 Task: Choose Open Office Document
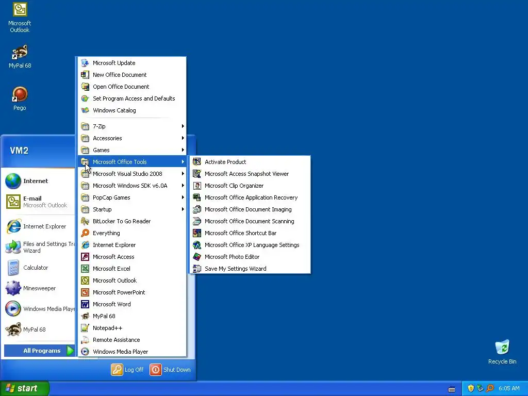[x=132, y=87]
